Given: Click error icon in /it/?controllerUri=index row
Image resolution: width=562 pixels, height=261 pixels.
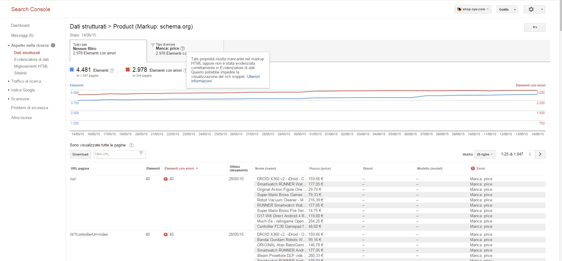Looking at the screenshot, I should pos(166,235).
